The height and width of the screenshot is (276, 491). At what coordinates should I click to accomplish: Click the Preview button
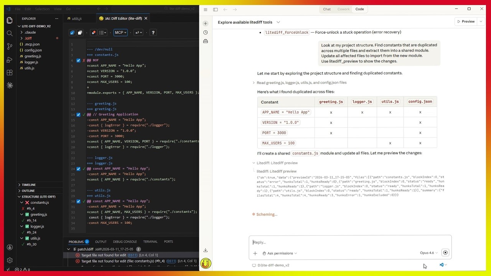466,21
